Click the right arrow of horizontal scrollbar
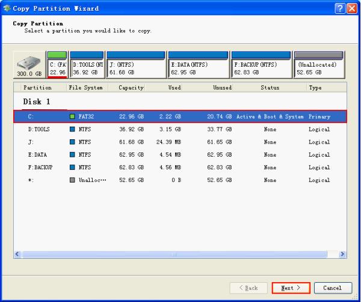 [x=342, y=254]
